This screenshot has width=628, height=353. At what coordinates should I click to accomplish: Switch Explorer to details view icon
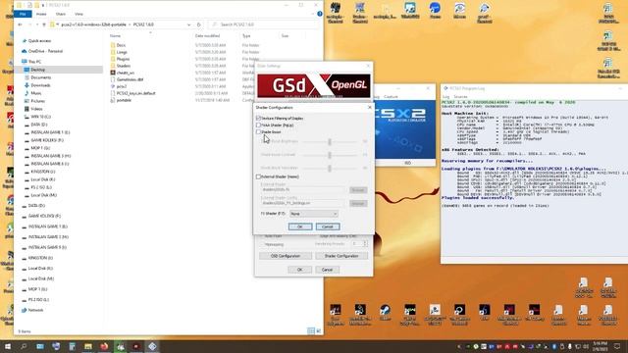[x=311, y=331]
